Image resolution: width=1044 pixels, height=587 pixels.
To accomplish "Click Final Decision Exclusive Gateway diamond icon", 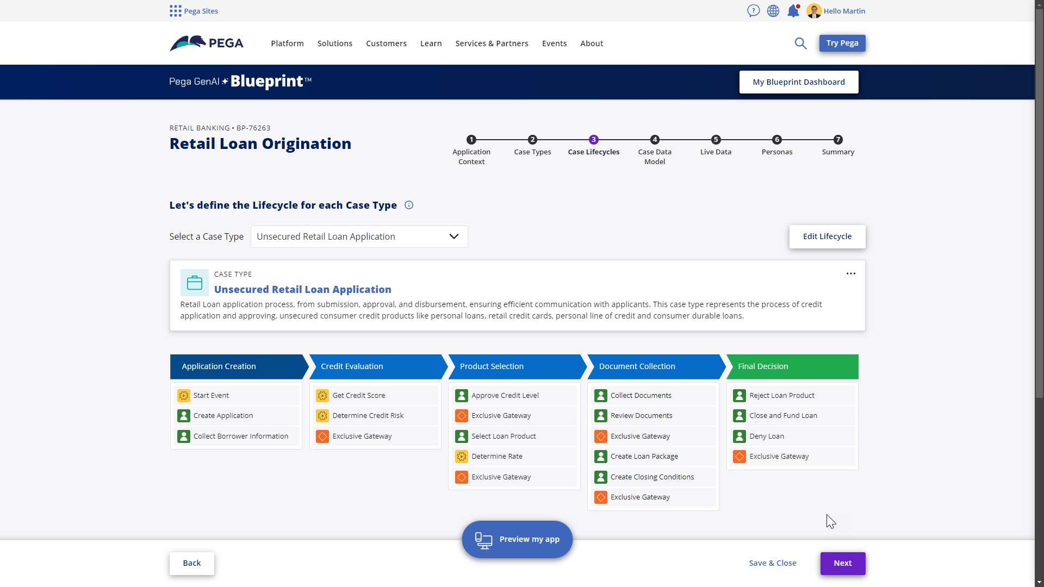I will coord(739,457).
